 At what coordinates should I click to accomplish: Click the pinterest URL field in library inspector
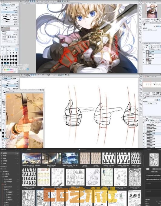pos(153,179)
